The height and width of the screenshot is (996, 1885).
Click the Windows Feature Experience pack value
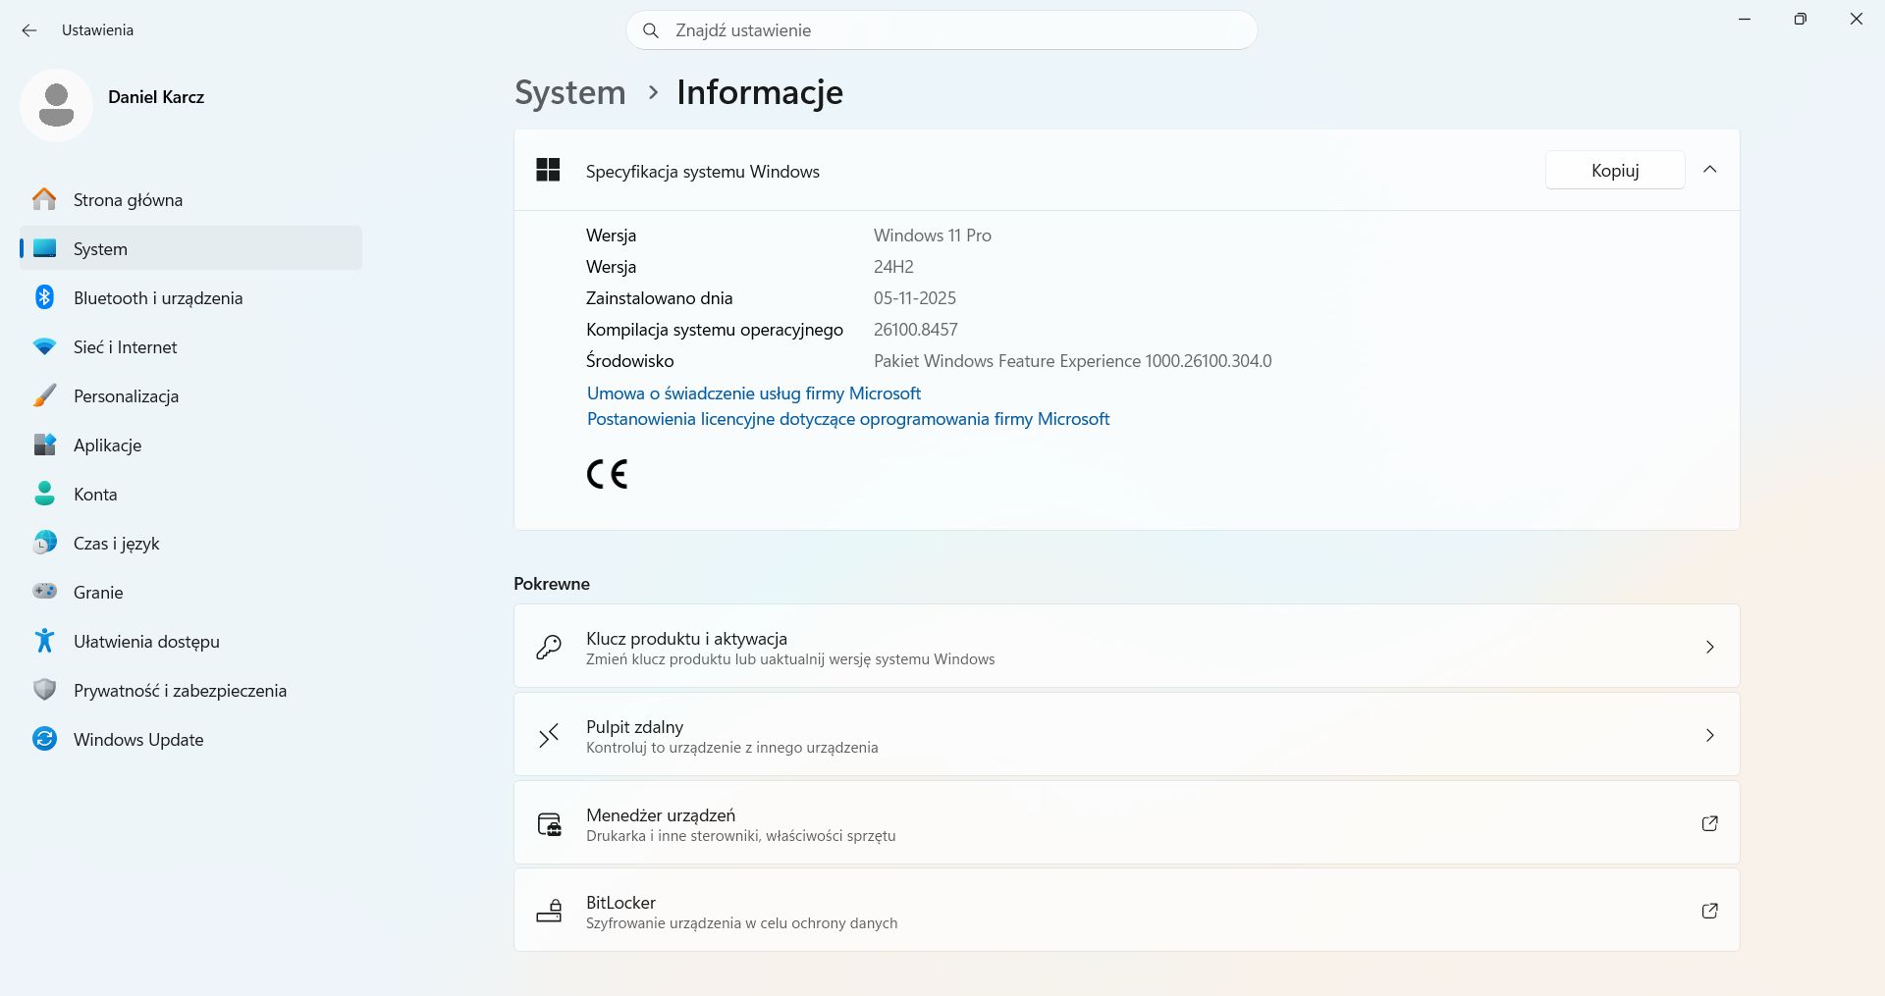pos(1073,361)
